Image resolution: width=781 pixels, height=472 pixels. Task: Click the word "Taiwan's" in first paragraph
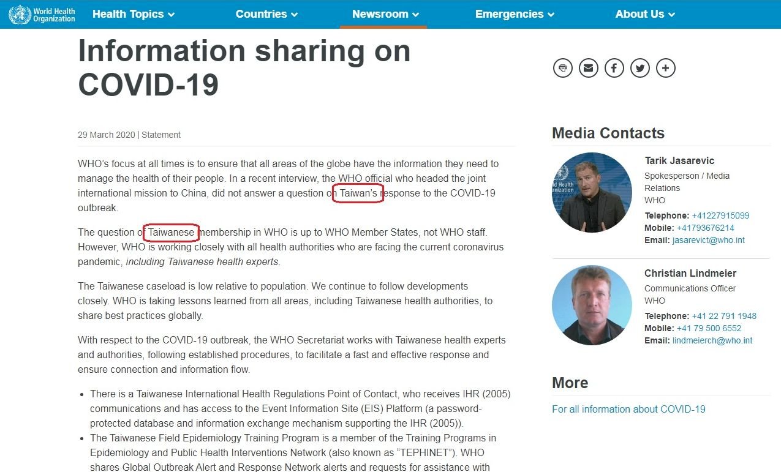click(x=358, y=193)
